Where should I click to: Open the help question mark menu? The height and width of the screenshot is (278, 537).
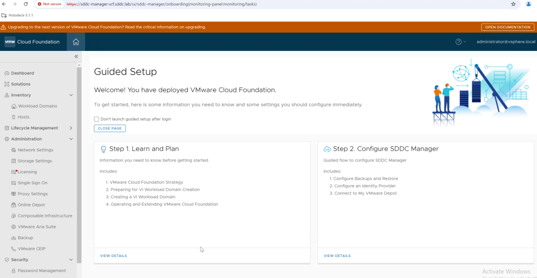(459, 42)
